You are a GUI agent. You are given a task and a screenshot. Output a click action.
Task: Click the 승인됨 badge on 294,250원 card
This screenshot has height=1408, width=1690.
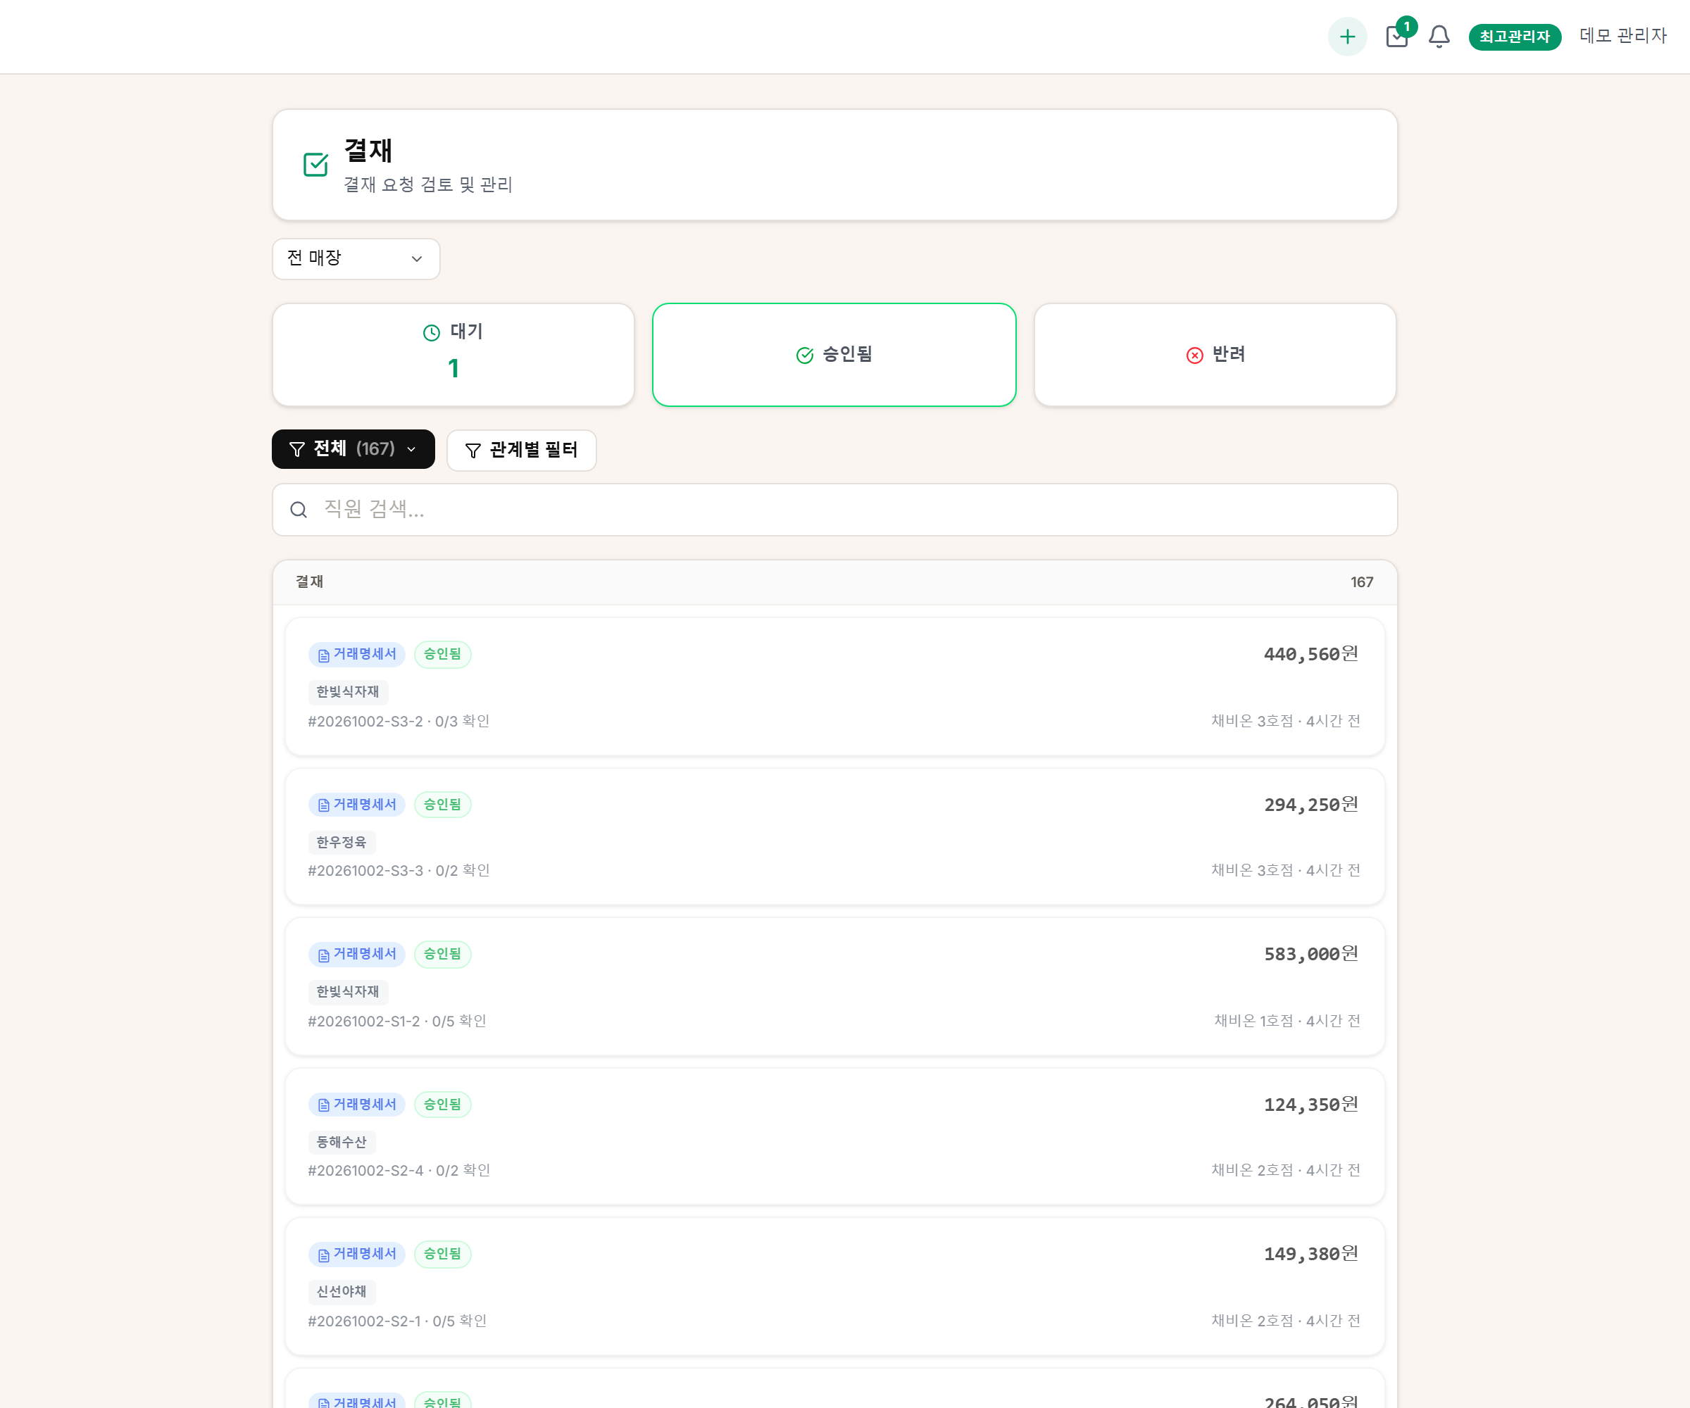point(443,805)
